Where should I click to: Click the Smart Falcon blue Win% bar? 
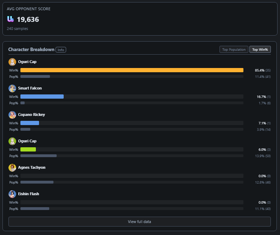(42, 97)
